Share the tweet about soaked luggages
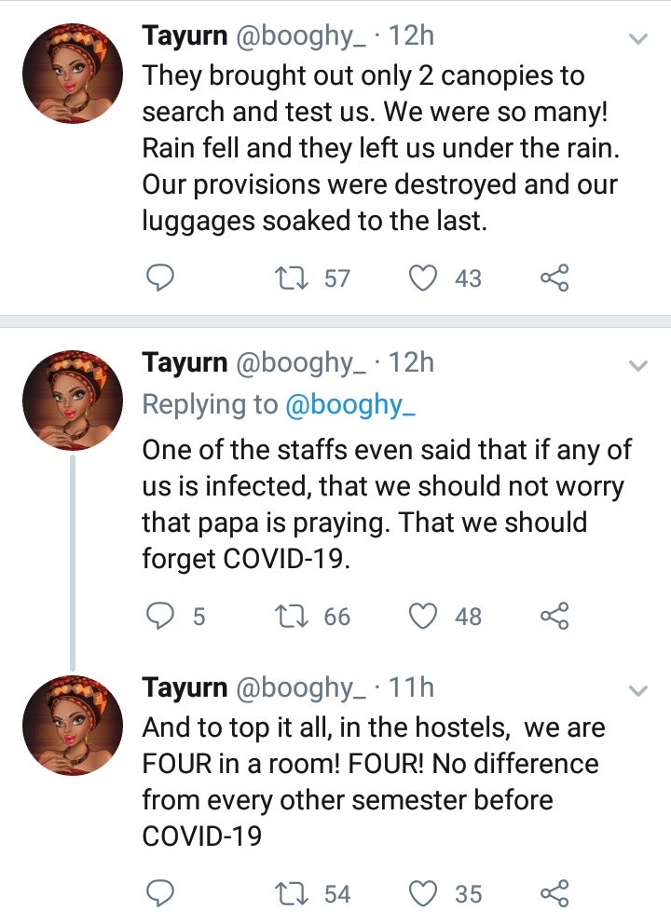671x924 pixels. [x=554, y=278]
